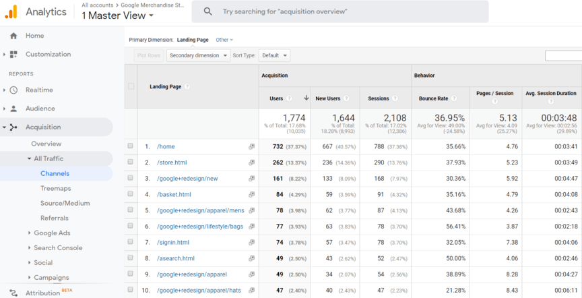Click the Home icon in sidebar
This screenshot has width=582, height=298.
(13, 36)
